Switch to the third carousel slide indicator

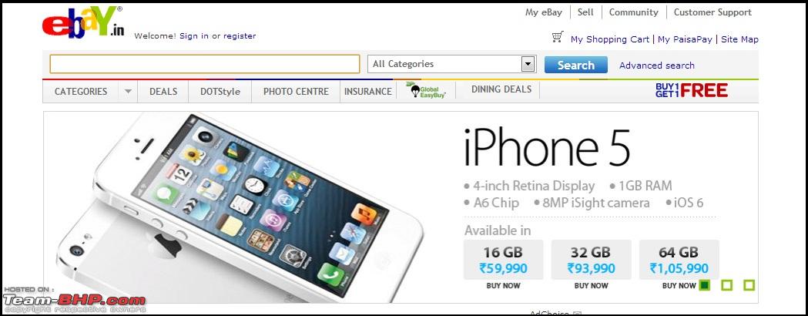[x=749, y=285]
